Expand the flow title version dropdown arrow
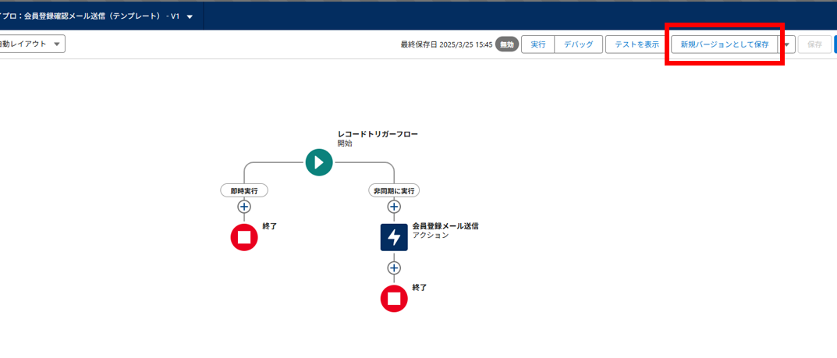This screenshot has height=358, width=837. click(x=190, y=16)
